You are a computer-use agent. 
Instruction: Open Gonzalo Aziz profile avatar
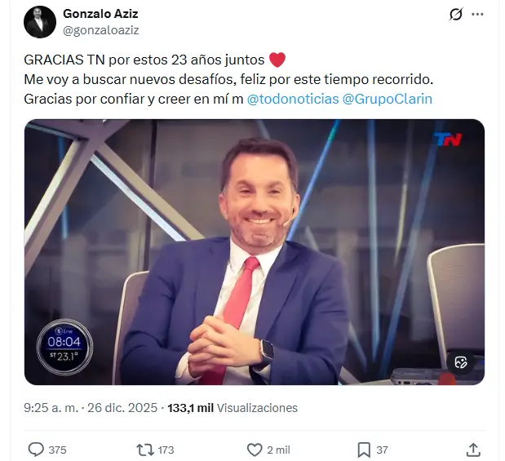pyautogui.click(x=40, y=22)
